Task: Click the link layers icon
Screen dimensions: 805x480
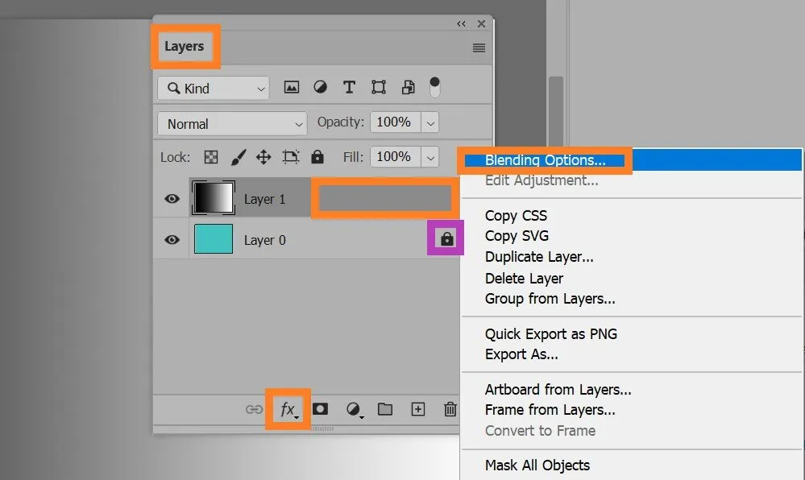Action: click(x=254, y=410)
